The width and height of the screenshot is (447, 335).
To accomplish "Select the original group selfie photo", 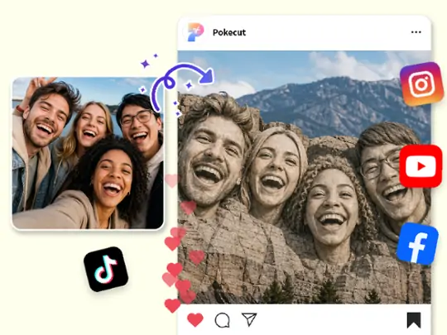I will tap(88, 153).
